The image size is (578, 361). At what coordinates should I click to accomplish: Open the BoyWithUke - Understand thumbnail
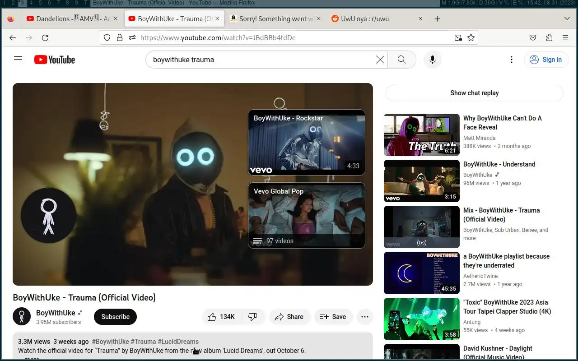pos(422,181)
